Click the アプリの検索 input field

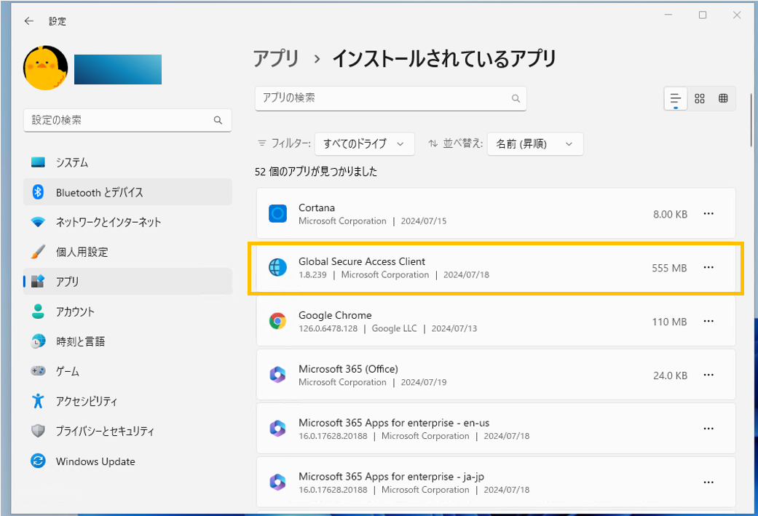pos(390,98)
